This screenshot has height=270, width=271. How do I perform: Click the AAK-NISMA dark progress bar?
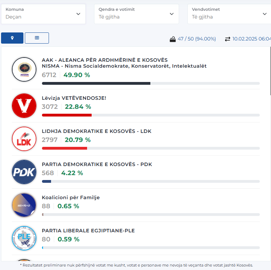point(151,83)
